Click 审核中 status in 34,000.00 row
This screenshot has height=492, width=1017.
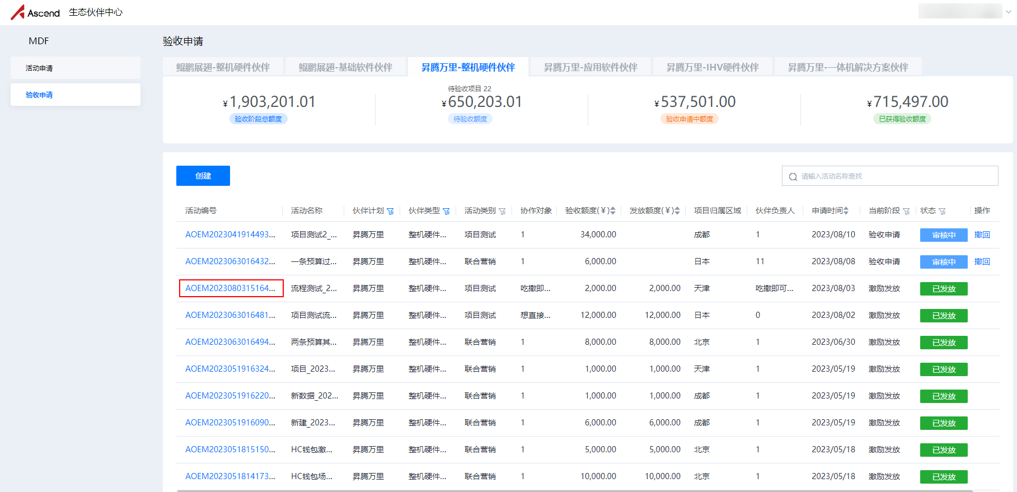pos(944,235)
